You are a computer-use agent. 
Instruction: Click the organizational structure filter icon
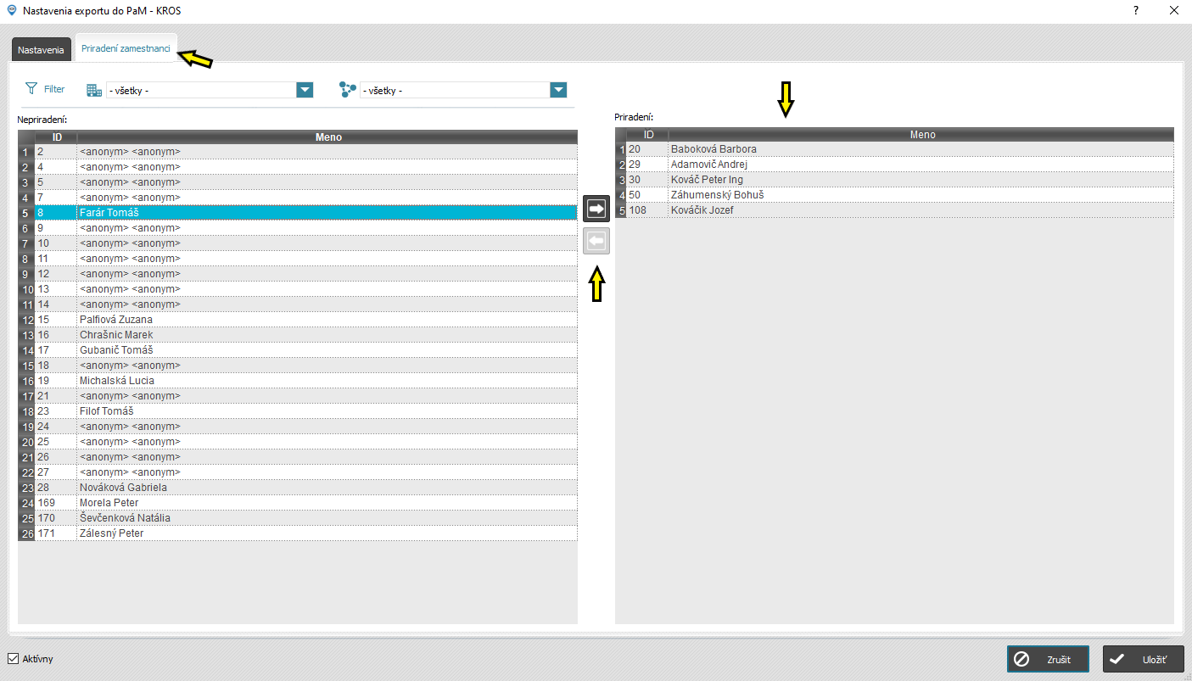(347, 90)
